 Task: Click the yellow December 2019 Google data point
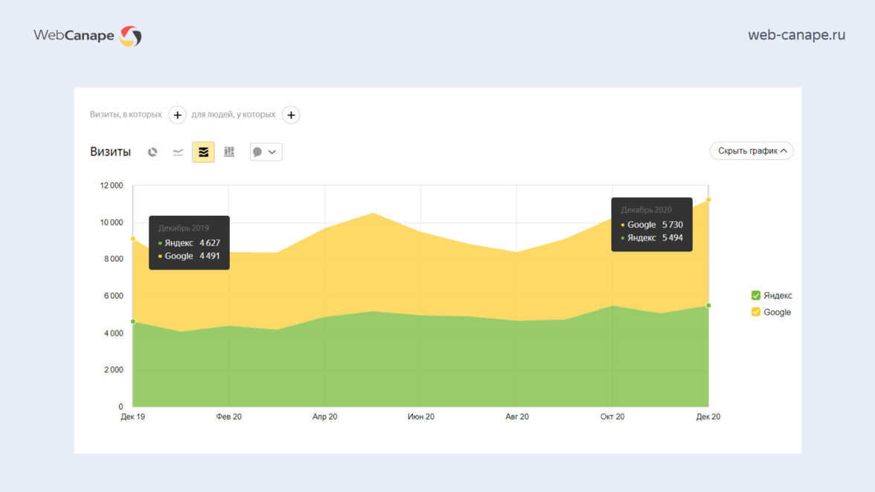132,238
